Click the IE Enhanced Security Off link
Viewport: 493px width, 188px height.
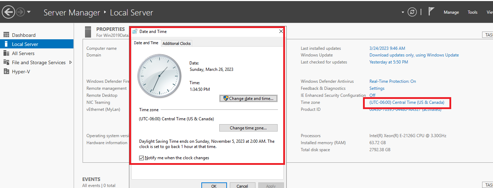pos(372,95)
